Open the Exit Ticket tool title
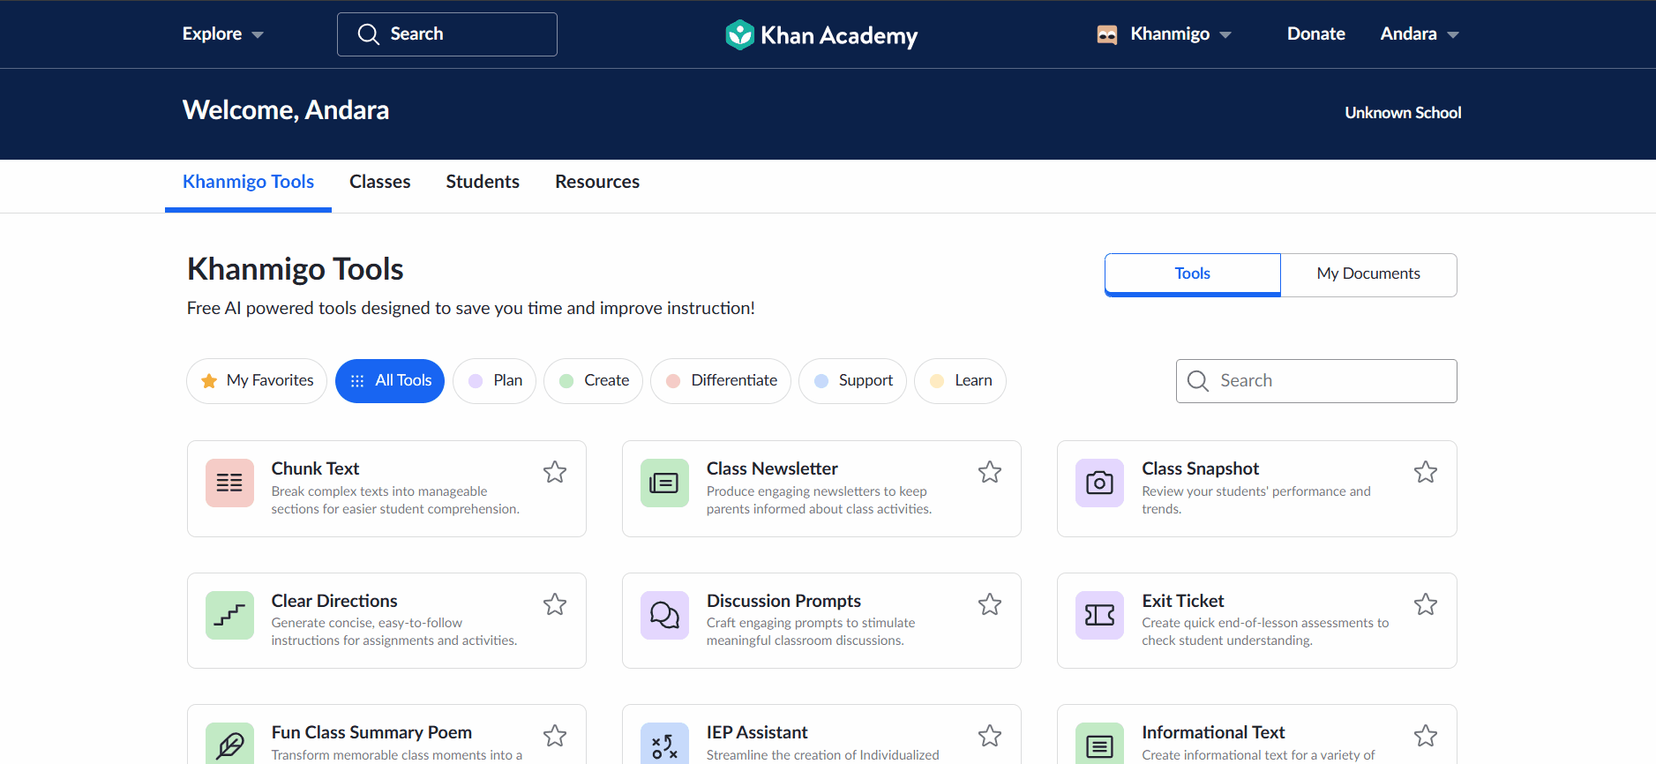The width and height of the screenshot is (1656, 764). click(x=1182, y=601)
